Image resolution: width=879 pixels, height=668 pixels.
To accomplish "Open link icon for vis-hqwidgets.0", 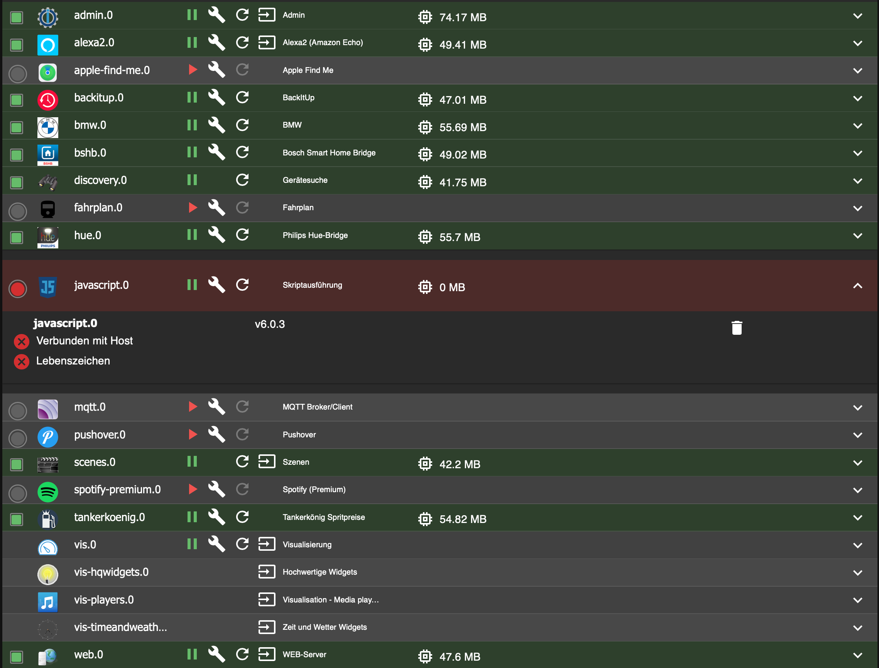I will click(267, 572).
